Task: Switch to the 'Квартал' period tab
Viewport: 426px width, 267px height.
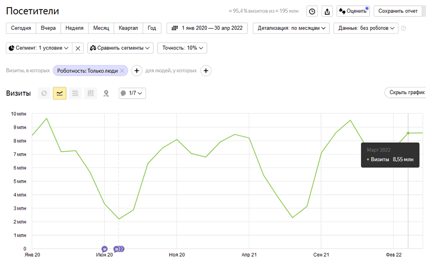Action: (128, 28)
